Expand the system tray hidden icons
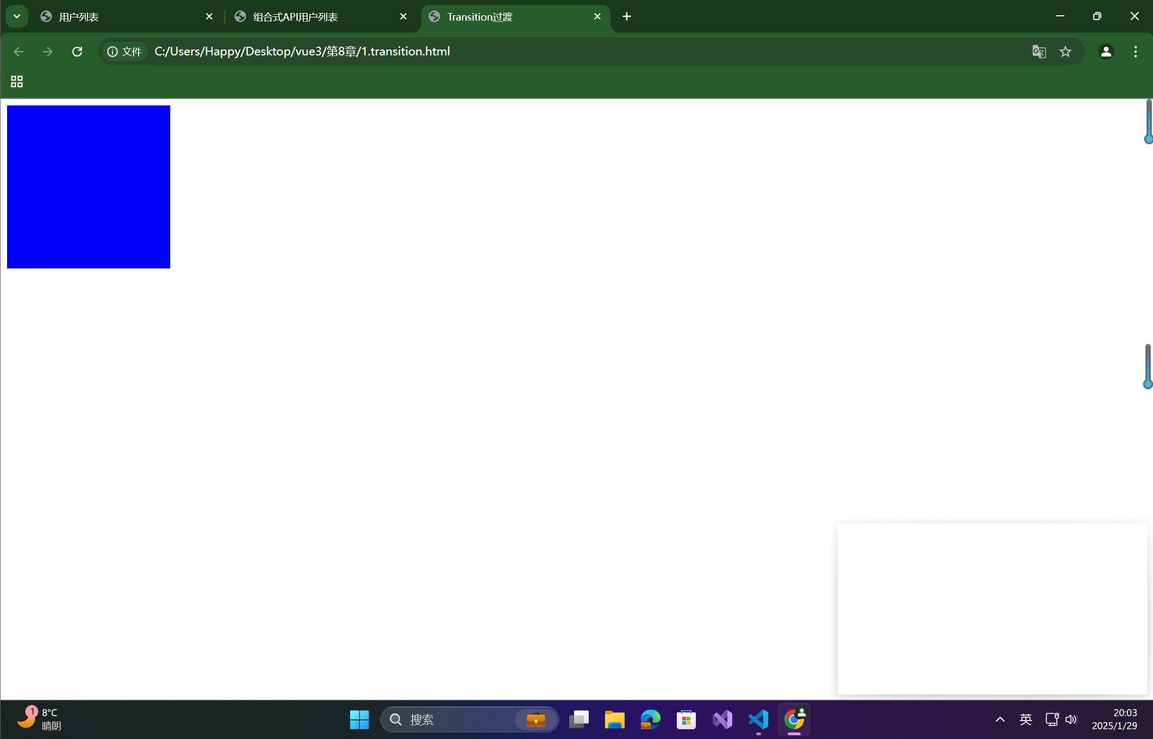 click(x=1000, y=719)
